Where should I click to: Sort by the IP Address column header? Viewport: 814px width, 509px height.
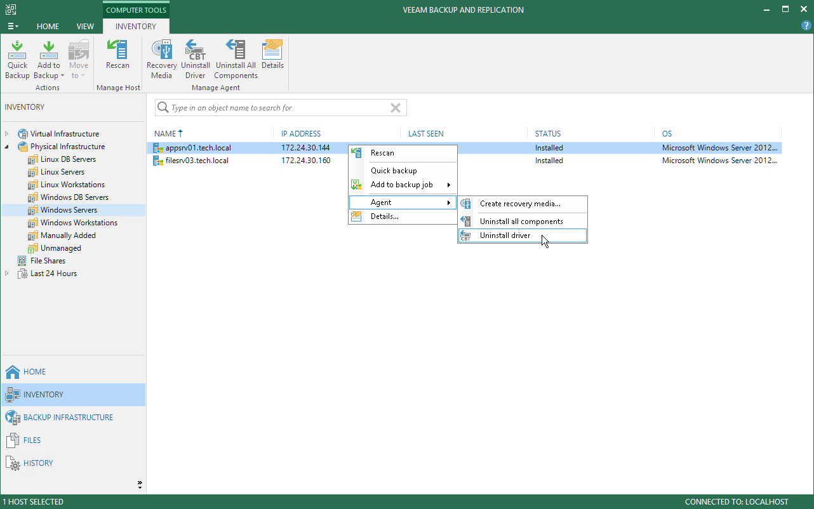coord(301,134)
